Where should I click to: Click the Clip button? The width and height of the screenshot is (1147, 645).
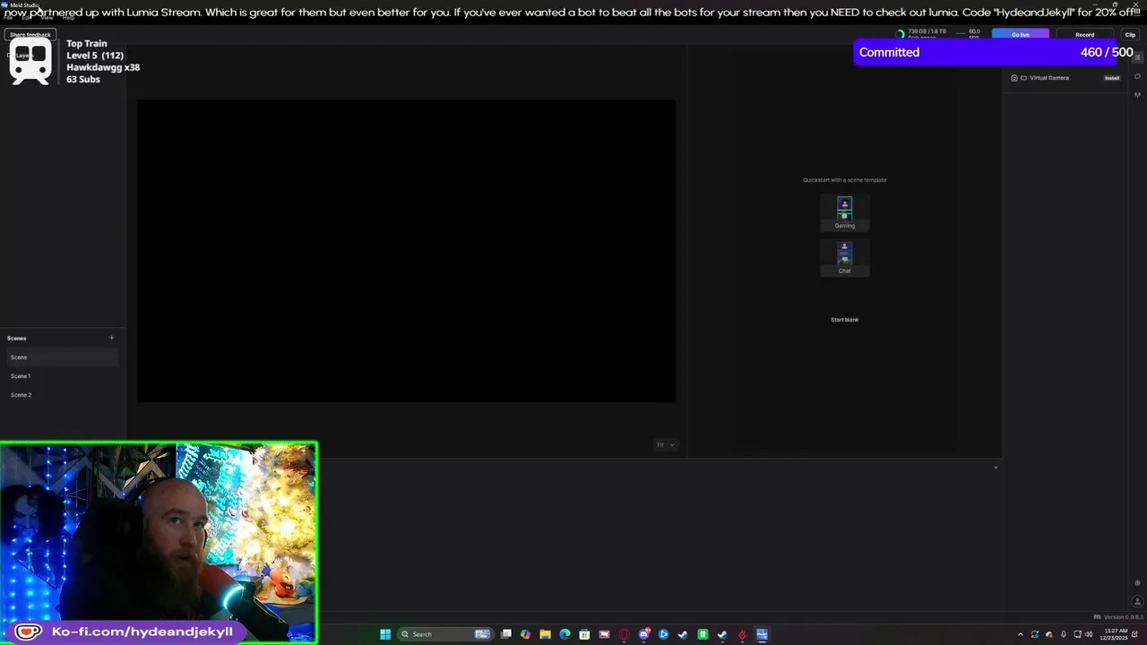click(1130, 35)
